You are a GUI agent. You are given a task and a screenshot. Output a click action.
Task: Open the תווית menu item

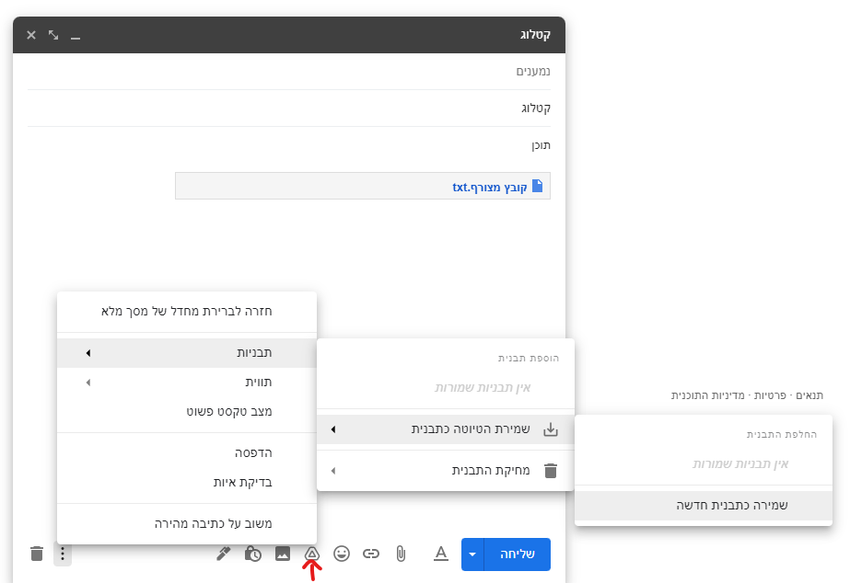186,383
